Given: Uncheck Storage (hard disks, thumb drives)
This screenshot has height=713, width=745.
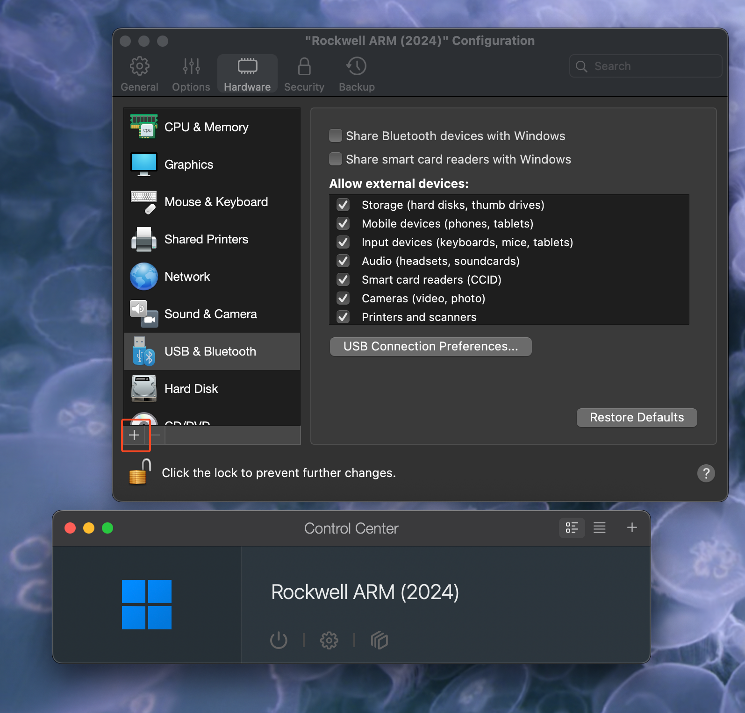Looking at the screenshot, I should (343, 205).
